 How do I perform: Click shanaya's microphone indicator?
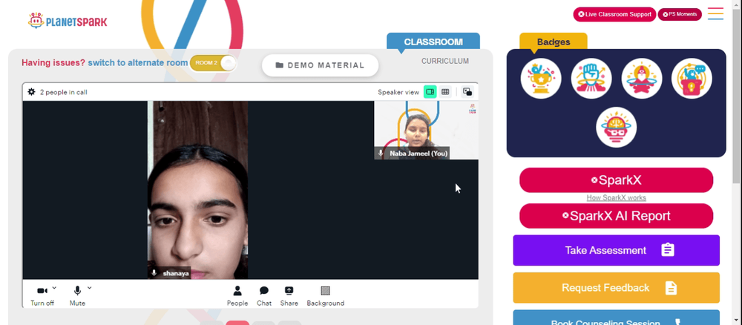coord(154,274)
